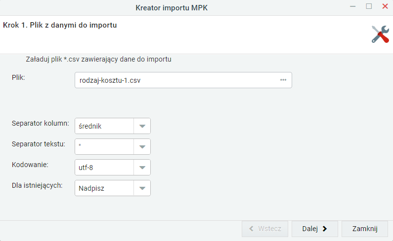Click the utf-8 encoding value

[x=104, y=168]
